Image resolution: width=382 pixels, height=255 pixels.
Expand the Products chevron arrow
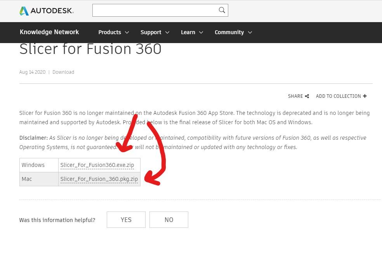(127, 32)
